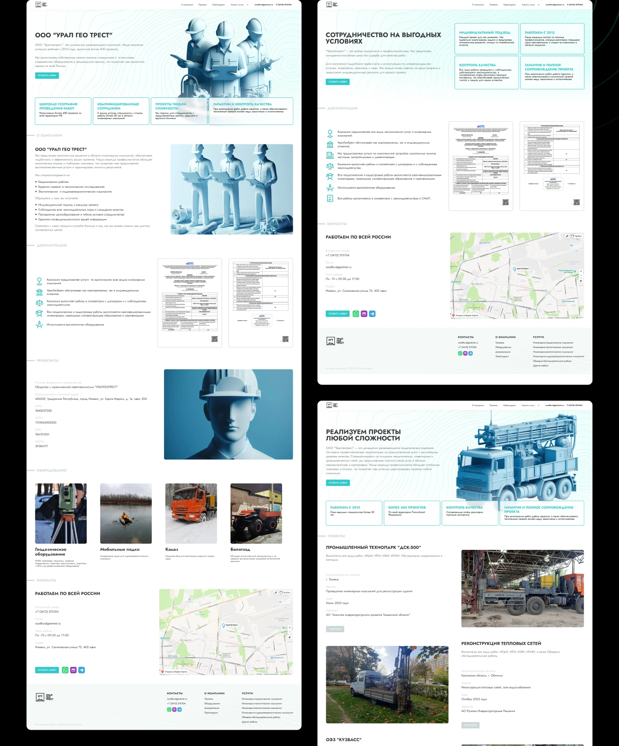
Task: Click WhatsApp icon in Сотрудничество page footer
Action: (x=460, y=353)
